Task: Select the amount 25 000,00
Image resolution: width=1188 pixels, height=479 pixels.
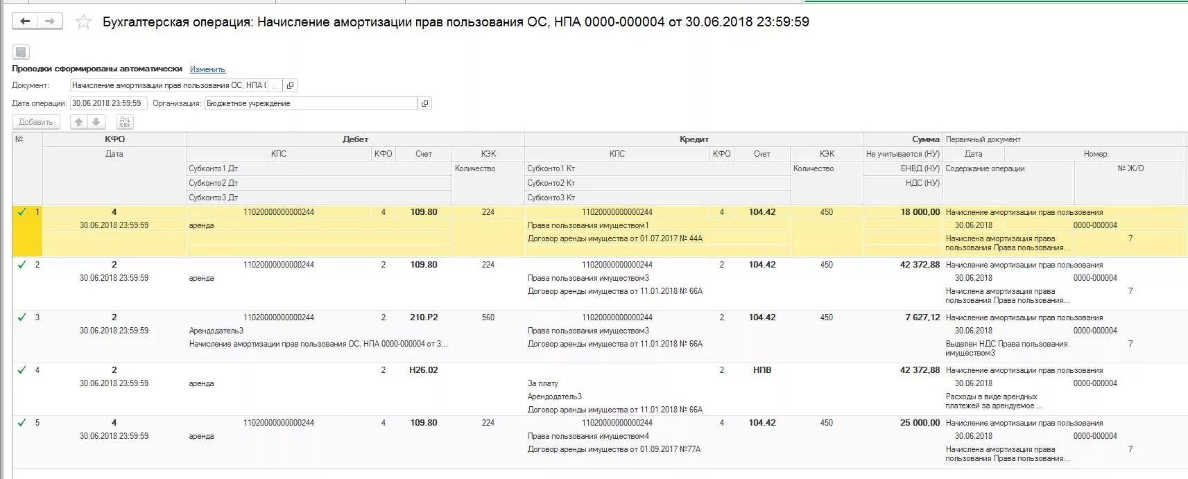Action: (920, 423)
